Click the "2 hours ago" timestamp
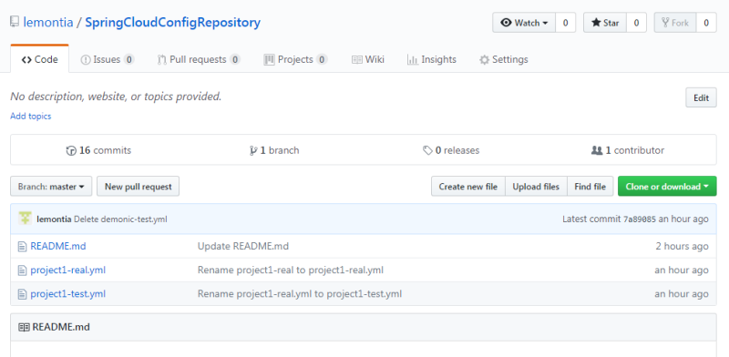The width and height of the screenshot is (729, 357). [x=682, y=247]
